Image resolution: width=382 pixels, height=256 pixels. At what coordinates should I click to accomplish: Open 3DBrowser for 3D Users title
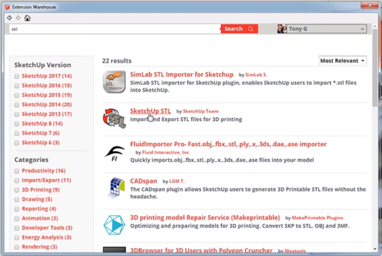point(201,251)
